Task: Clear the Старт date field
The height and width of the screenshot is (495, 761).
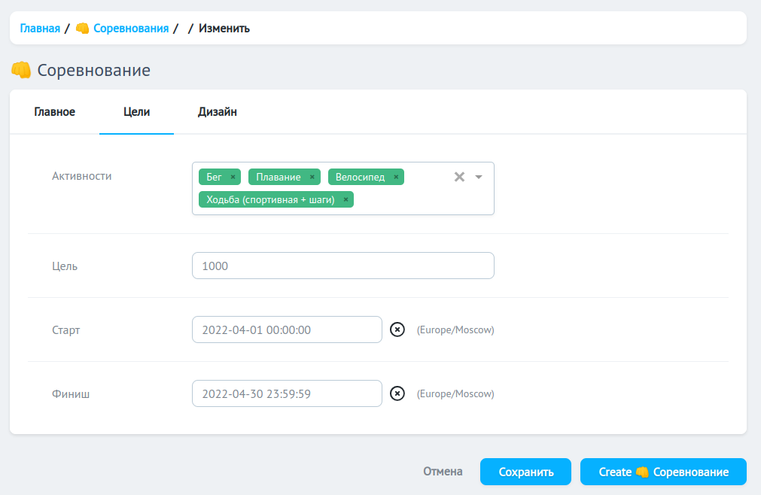Action: [397, 329]
